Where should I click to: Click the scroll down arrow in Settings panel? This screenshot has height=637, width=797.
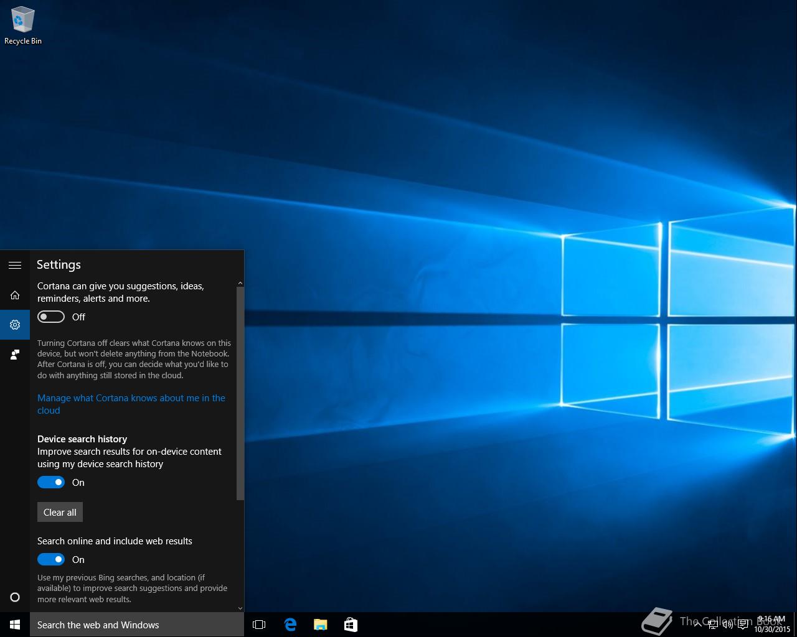pos(240,608)
